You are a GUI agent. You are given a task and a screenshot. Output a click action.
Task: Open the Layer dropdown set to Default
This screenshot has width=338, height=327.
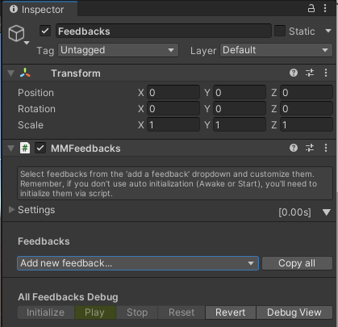click(276, 50)
